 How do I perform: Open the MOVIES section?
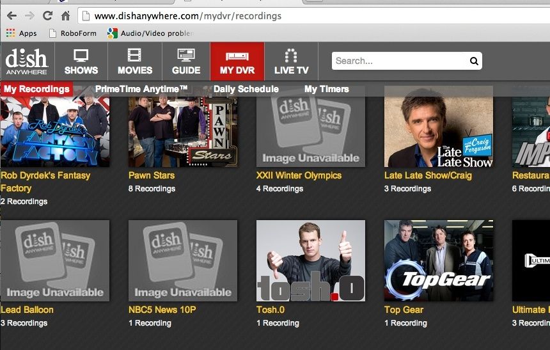[x=135, y=61]
